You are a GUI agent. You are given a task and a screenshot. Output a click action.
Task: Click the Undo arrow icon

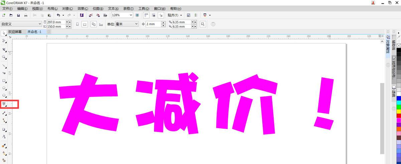[x=58, y=15]
